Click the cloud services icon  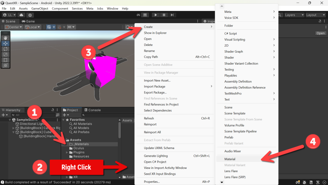(x=21, y=15)
